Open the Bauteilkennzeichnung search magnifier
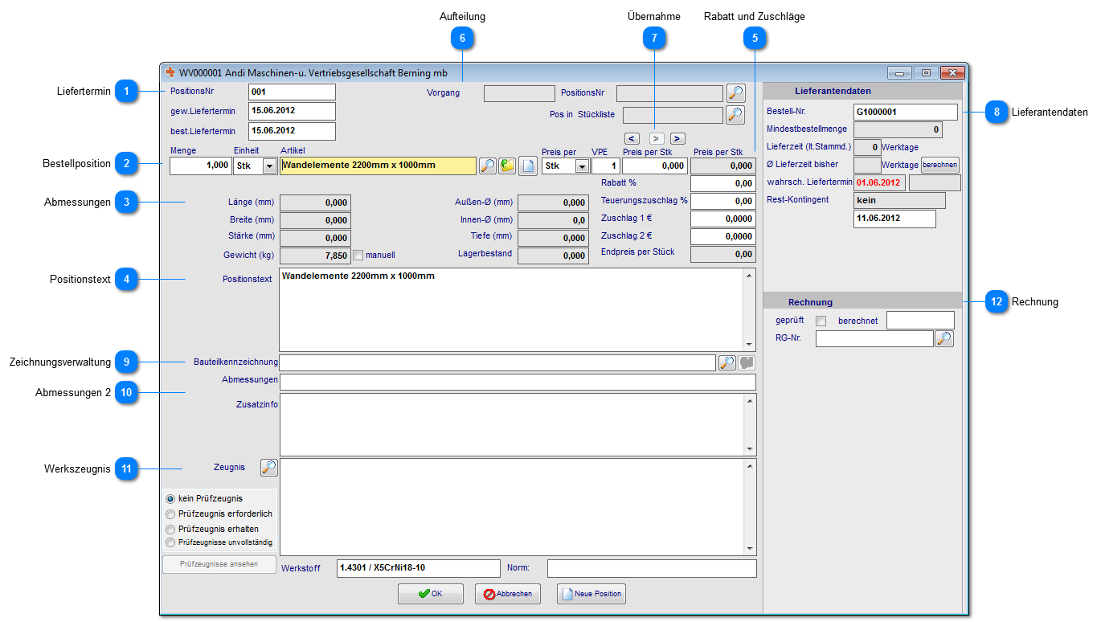 726,363
